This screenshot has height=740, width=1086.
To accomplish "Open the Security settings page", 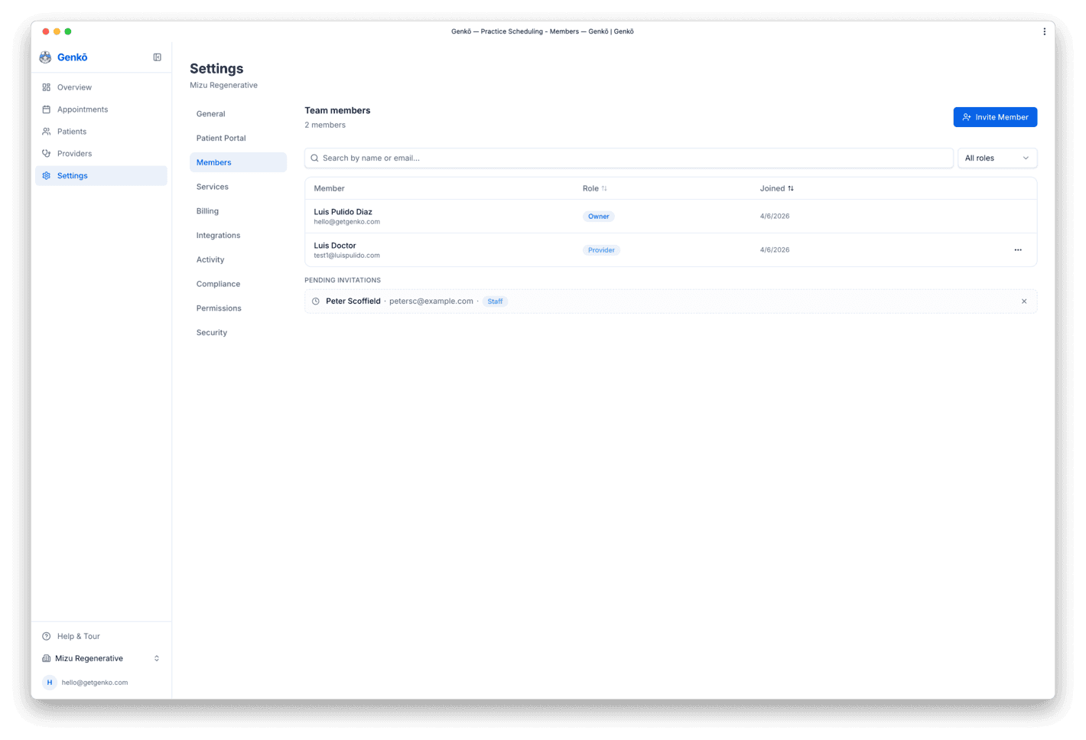I will tap(212, 332).
